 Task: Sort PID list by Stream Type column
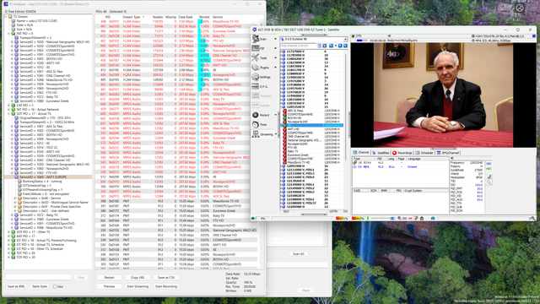(132, 17)
